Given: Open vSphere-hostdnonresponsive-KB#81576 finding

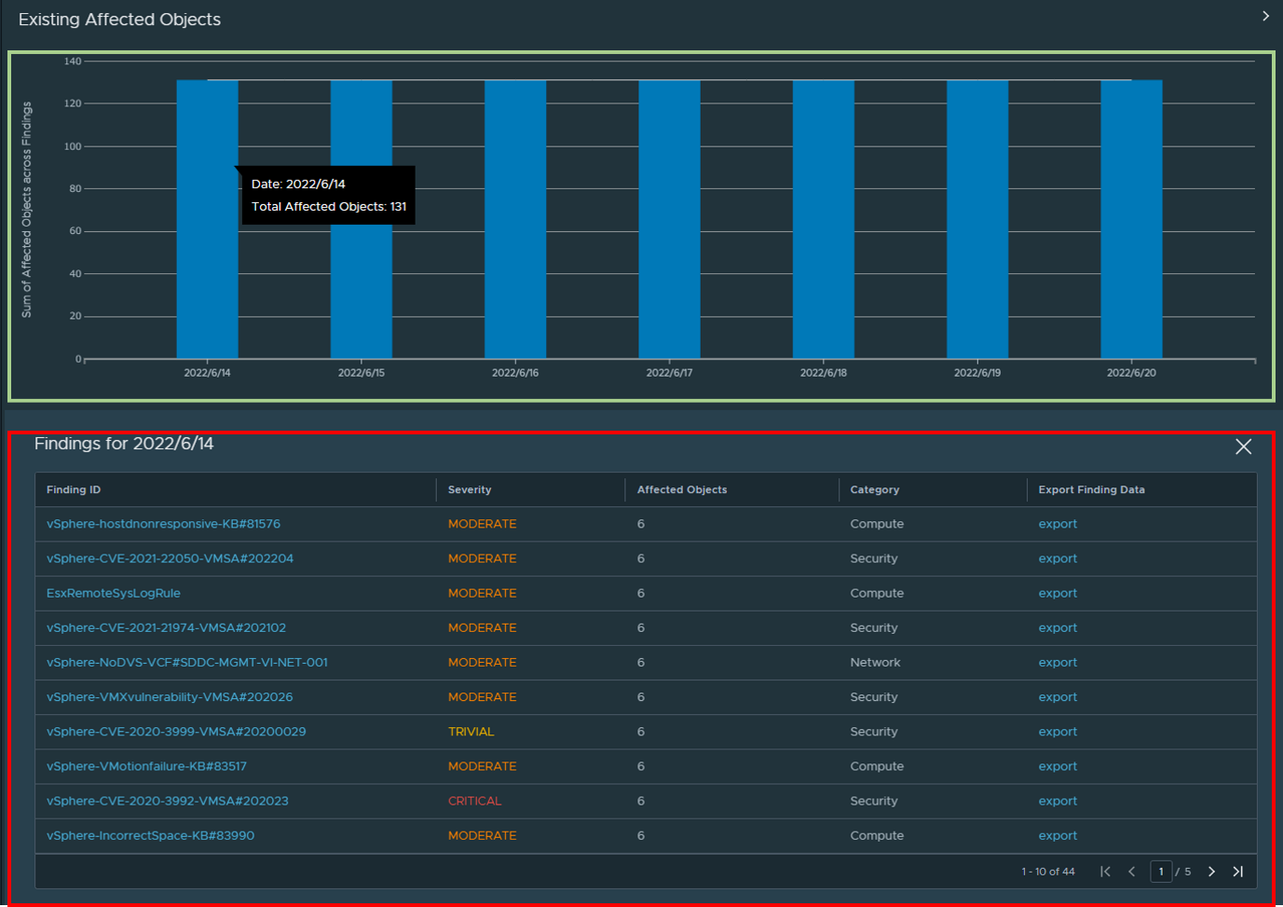Looking at the screenshot, I should tap(163, 524).
